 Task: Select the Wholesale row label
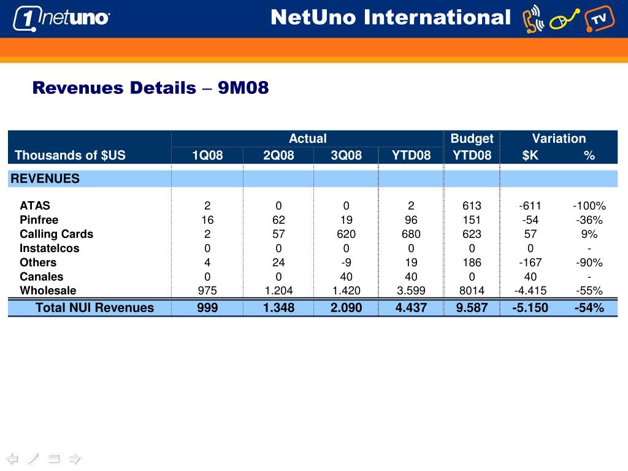click(48, 290)
